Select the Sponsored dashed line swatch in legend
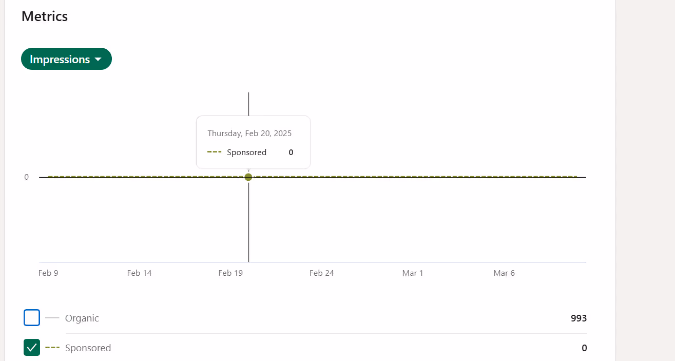675x361 pixels. click(x=52, y=348)
